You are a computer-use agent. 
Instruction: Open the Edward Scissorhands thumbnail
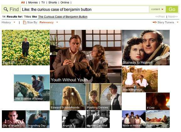(68, 97)
